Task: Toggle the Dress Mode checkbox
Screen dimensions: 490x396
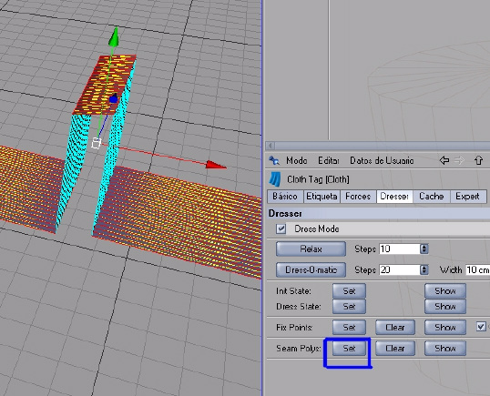Action: [281, 228]
